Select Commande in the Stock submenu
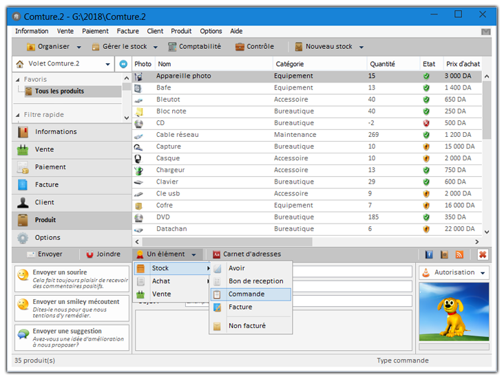504x379 pixels. click(x=246, y=294)
